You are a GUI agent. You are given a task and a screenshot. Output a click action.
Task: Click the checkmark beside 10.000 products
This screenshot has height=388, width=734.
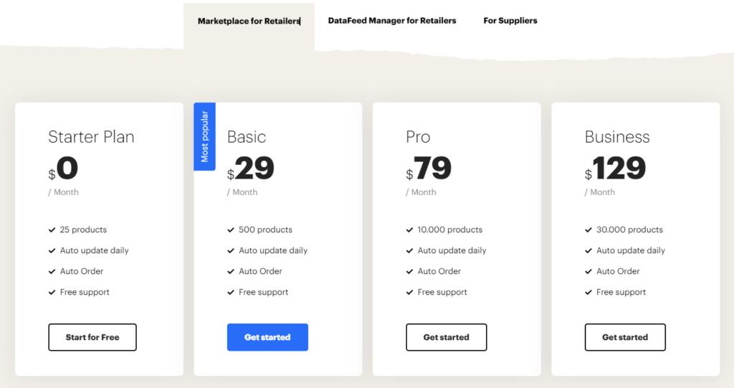pos(409,230)
